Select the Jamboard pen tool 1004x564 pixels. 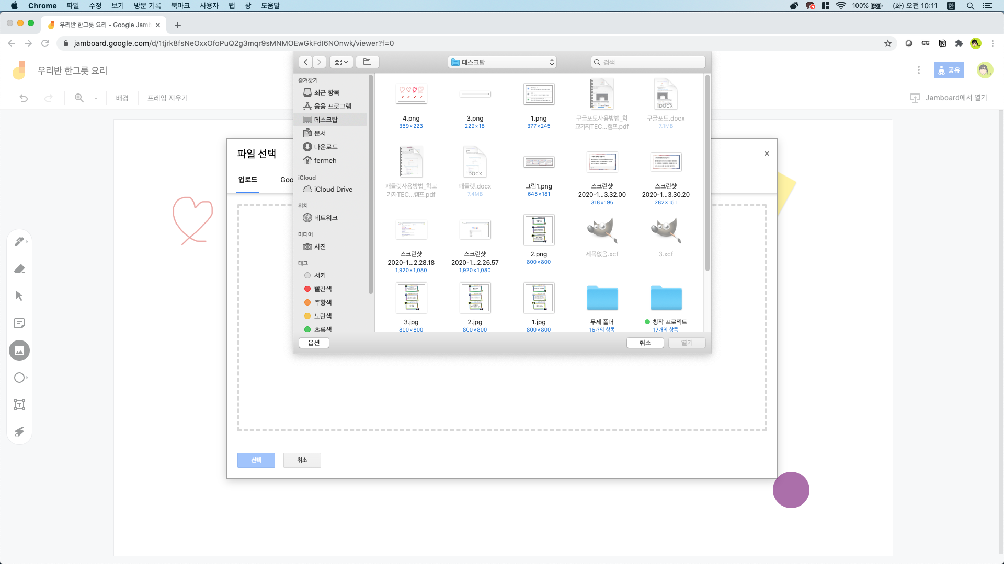click(19, 242)
